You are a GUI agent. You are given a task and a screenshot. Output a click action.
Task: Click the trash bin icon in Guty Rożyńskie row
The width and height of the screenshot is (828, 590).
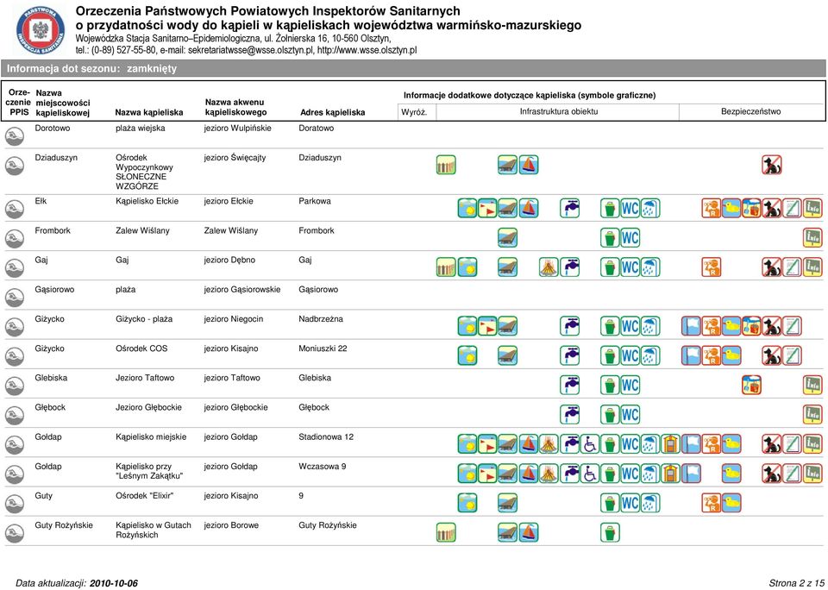coord(610,532)
